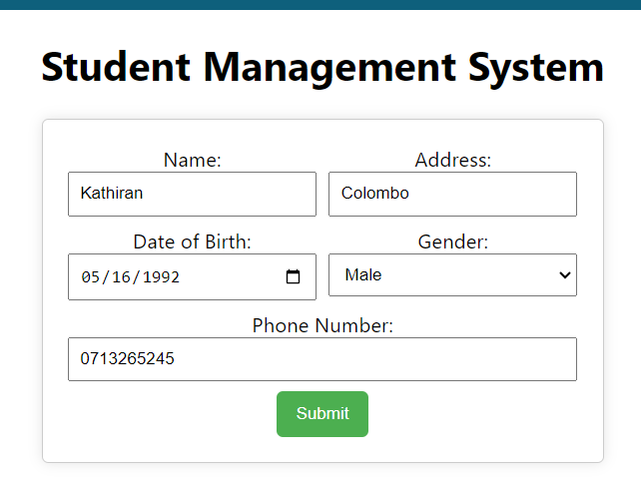Click the "Phone Number:" label
Screen dimensions: 641x477
coord(321,325)
